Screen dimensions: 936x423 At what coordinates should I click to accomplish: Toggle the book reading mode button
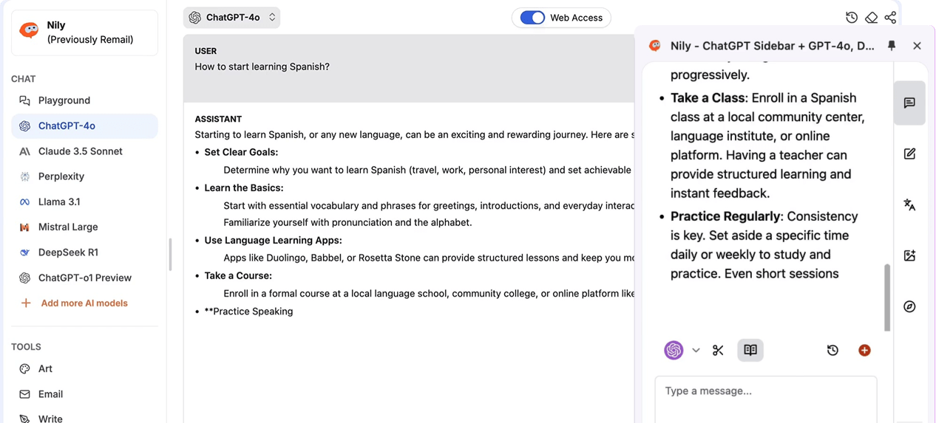point(750,351)
